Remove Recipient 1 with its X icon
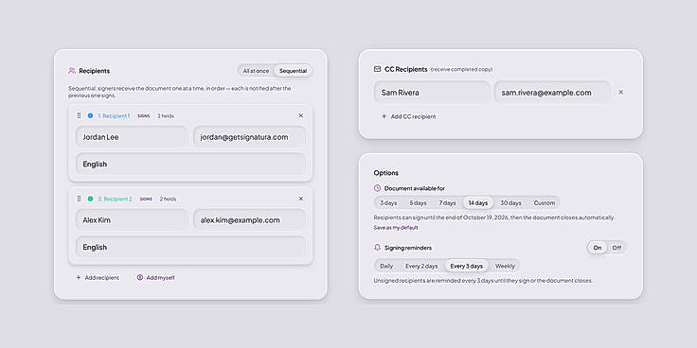The image size is (697, 348). pos(301,116)
